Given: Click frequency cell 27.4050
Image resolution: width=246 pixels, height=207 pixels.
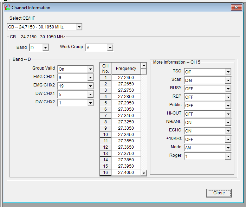Looking at the screenshot, I should point(126,173).
